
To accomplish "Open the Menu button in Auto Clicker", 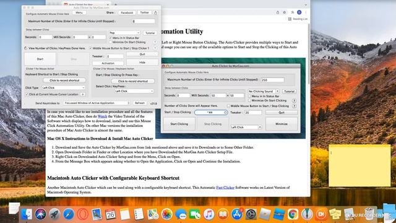I will tap(79, 12).
